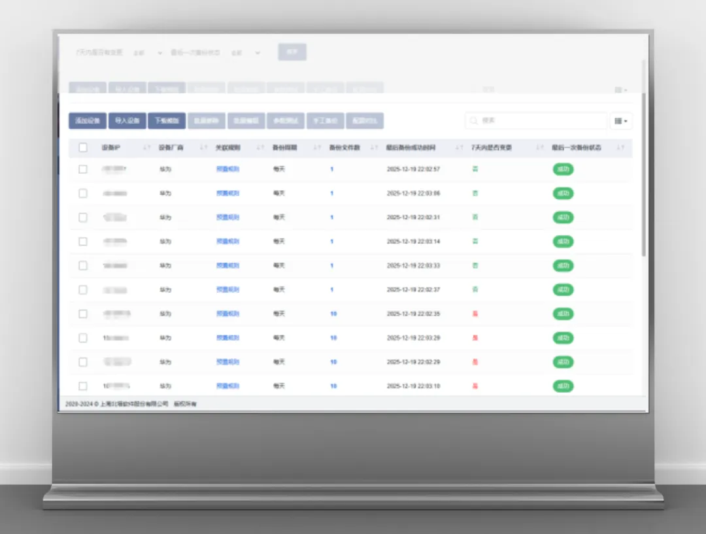Open backup file count 1 in 22:03:33 row
The height and width of the screenshot is (534, 706).
(x=332, y=265)
